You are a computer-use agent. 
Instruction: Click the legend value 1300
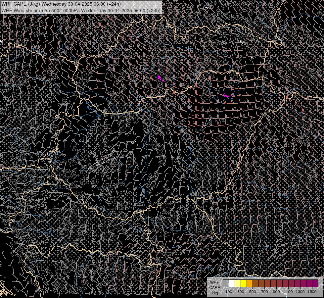(x=300, y=292)
